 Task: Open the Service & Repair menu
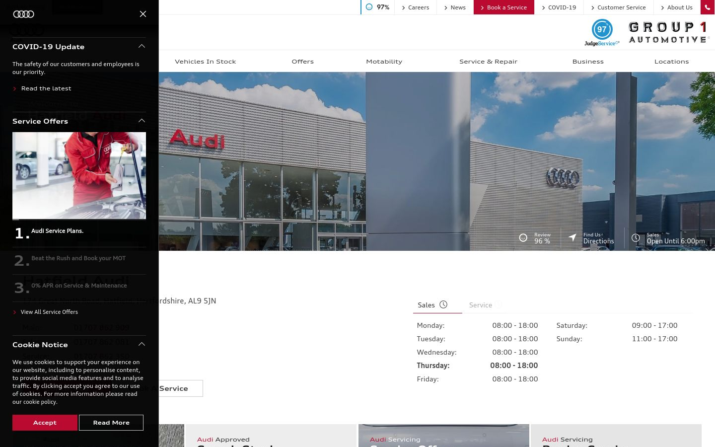coord(489,62)
